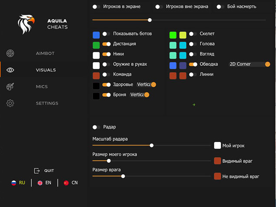Click the Russian flag icon
276x207 pixels.
pos(14,183)
